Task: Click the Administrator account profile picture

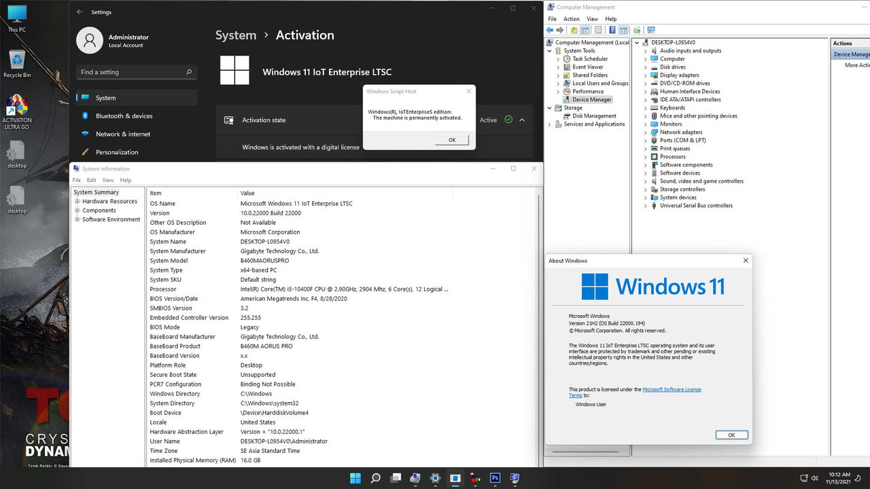Action: (x=90, y=41)
